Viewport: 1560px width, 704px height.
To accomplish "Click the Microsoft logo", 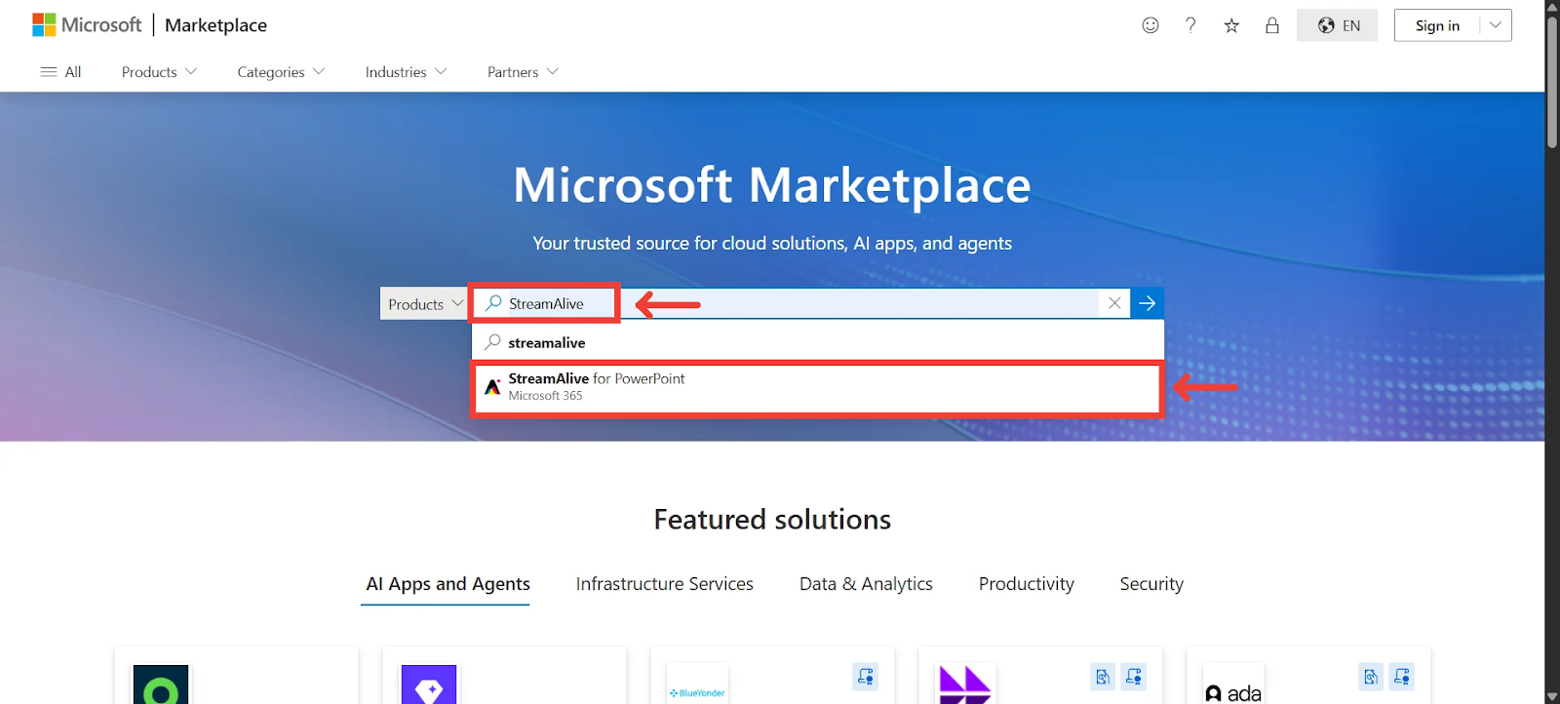I will click(x=87, y=25).
